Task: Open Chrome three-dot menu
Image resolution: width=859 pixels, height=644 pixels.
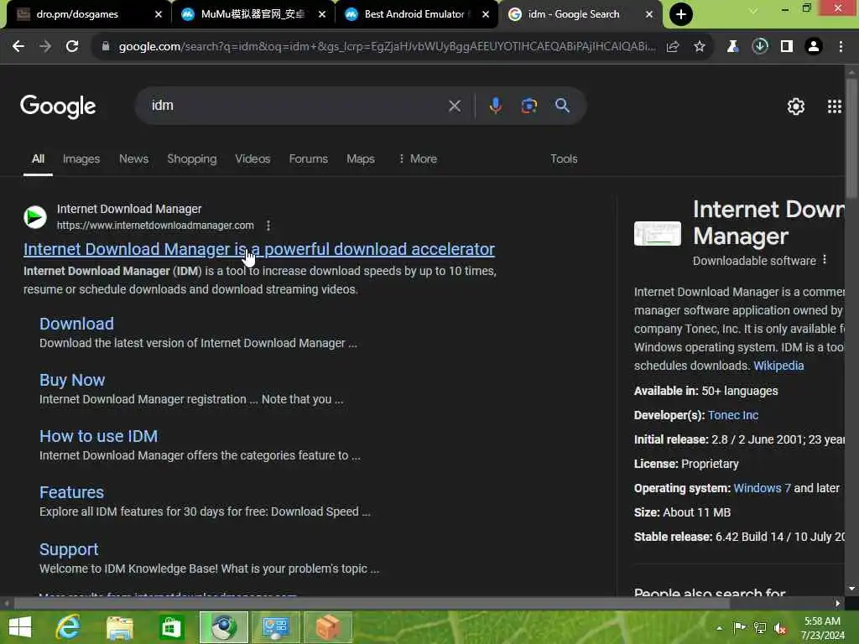Action: tap(841, 47)
